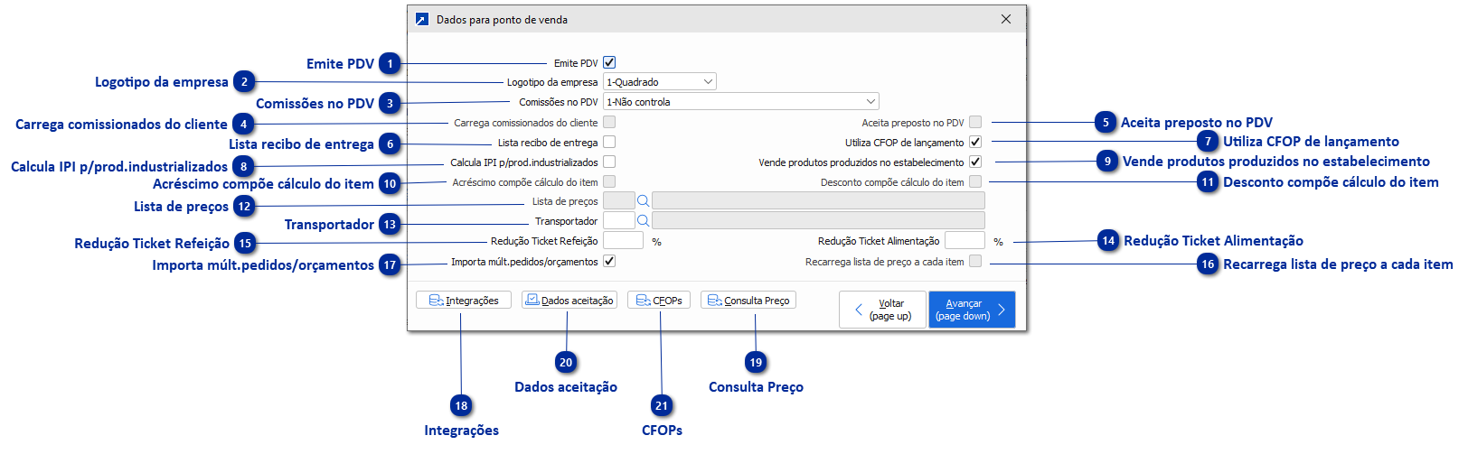Click the Transportador code field
1468x454 pixels.
click(x=619, y=220)
